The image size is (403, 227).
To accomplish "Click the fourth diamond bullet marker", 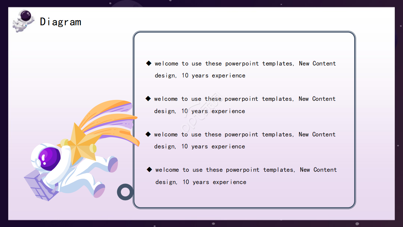I will point(149,170).
